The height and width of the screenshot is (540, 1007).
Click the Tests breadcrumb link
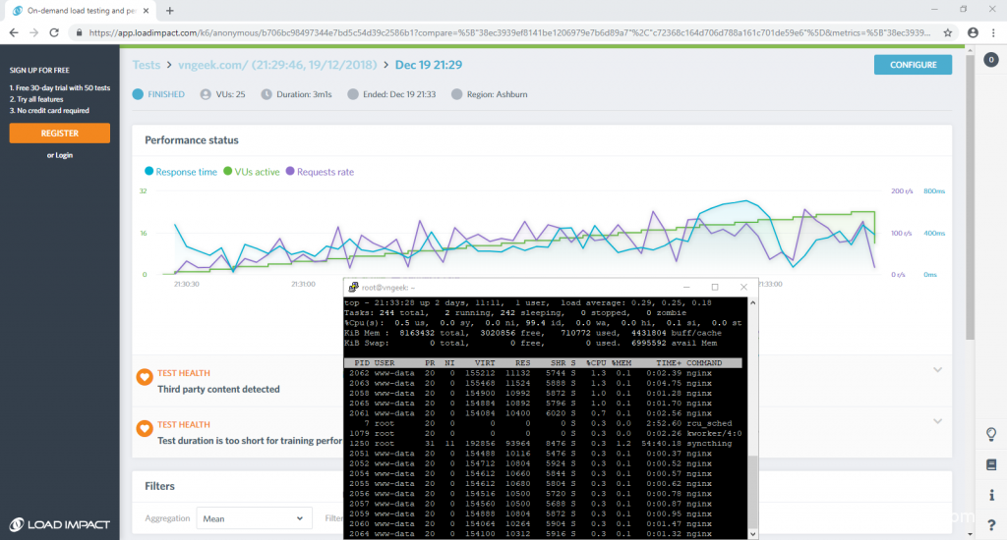147,65
